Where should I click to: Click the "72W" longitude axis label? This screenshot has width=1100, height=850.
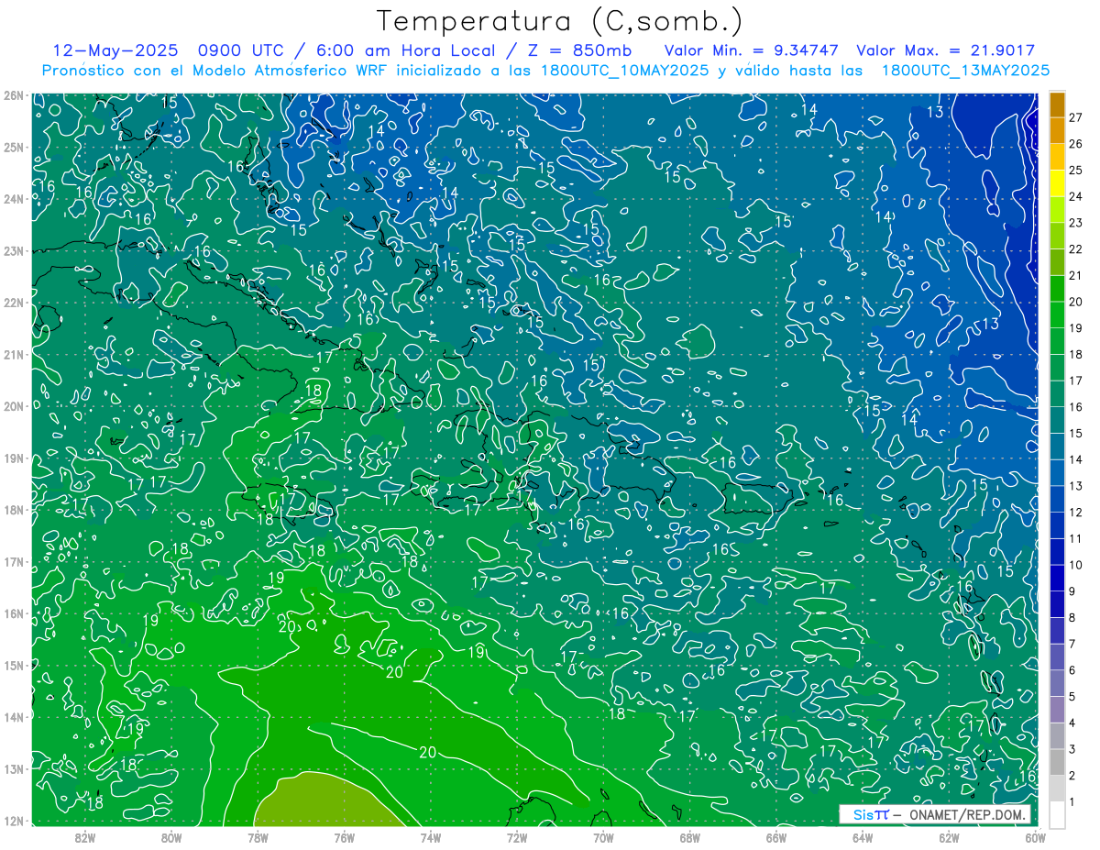[517, 838]
